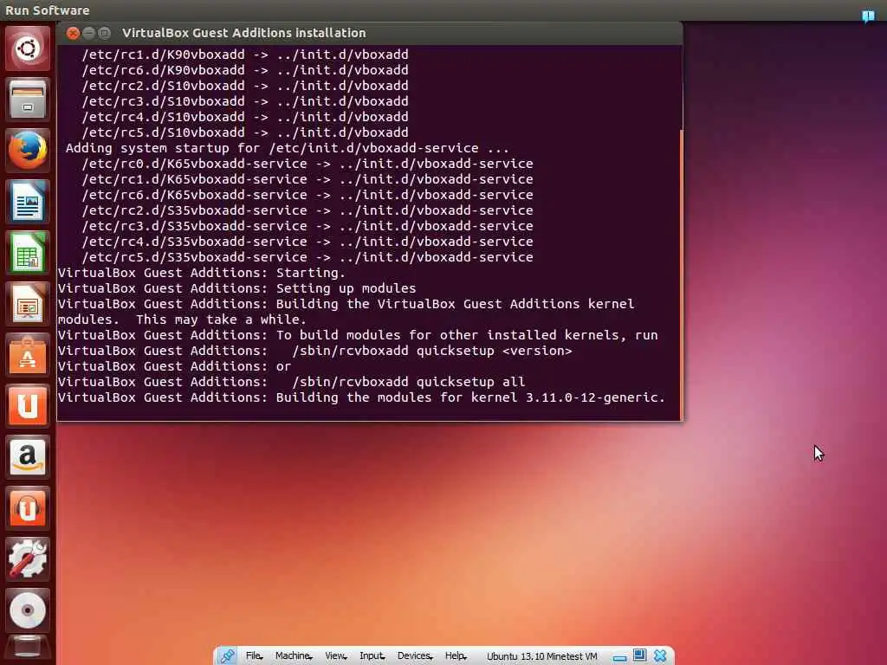Open LibreOffice Impress from launcher
The width and height of the screenshot is (887, 665).
point(27,304)
